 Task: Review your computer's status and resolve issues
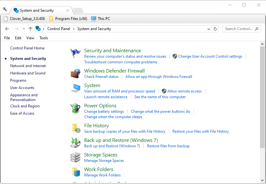click(125, 56)
